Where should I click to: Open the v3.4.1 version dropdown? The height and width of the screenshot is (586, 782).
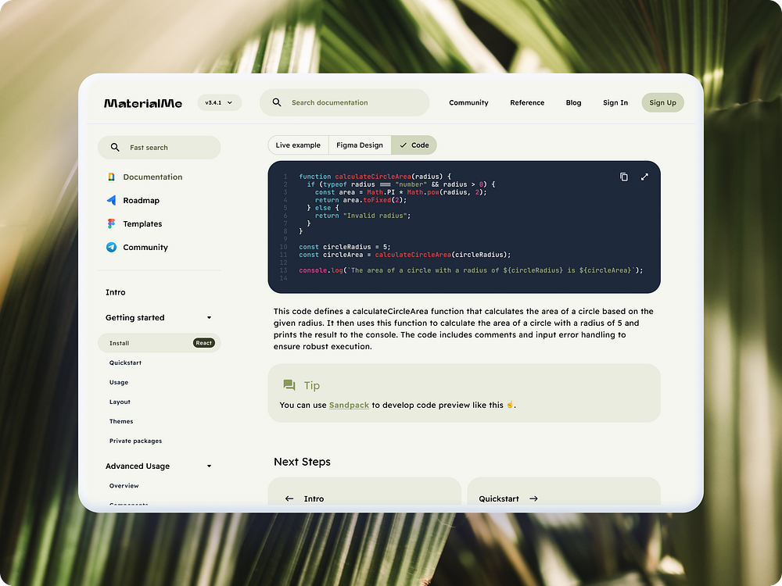click(219, 102)
